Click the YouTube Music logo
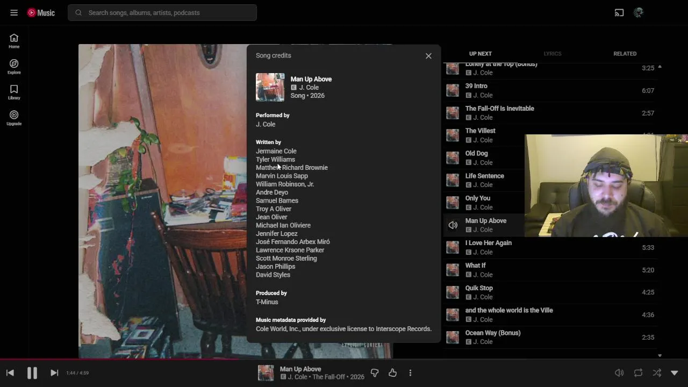The height and width of the screenshot is (387, 688). [41, 12]
